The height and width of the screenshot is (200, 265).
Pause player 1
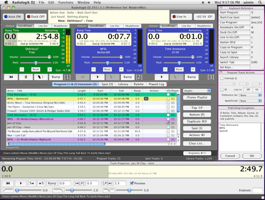26,77
